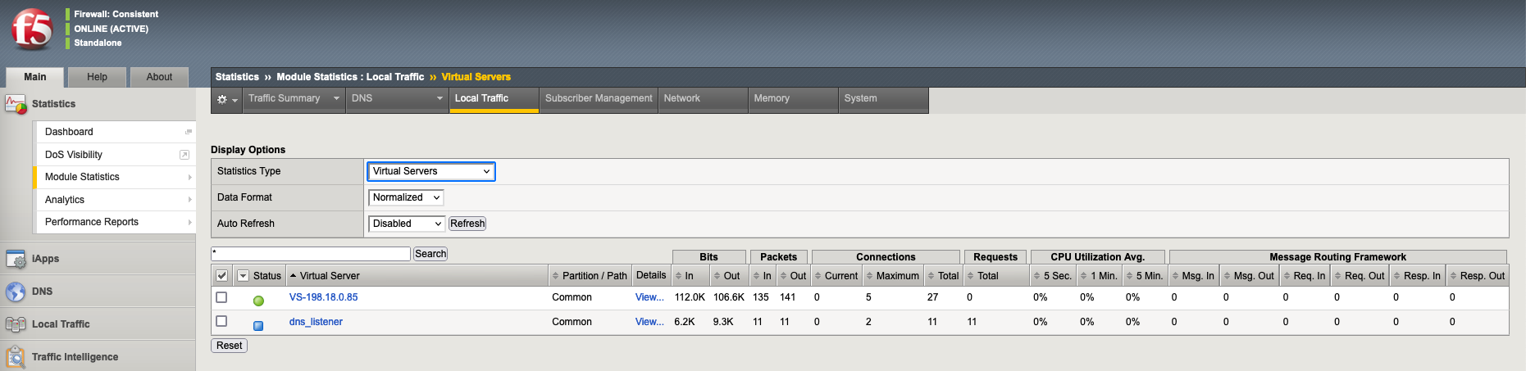
Task: Click green status icon for VS-198.18.0.85
Action: (x=258, y=301)
